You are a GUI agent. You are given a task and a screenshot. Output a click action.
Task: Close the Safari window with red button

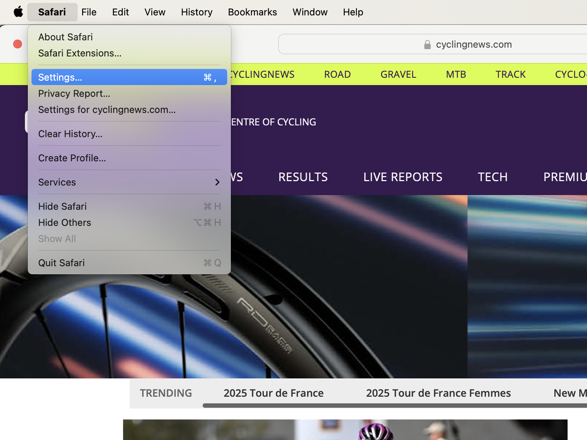(18, 44)
